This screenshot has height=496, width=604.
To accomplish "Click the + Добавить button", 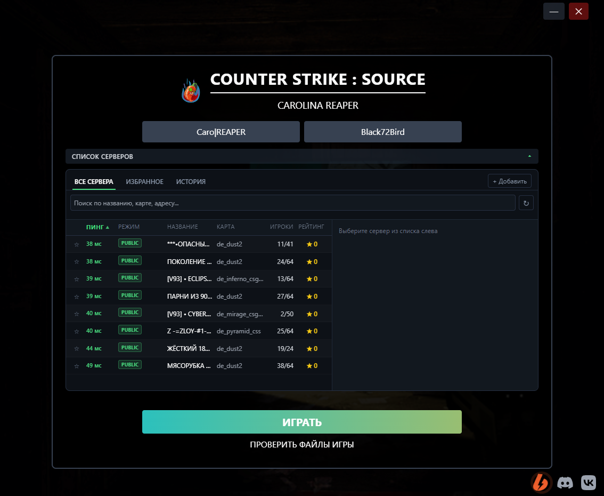I will point(510,181).
